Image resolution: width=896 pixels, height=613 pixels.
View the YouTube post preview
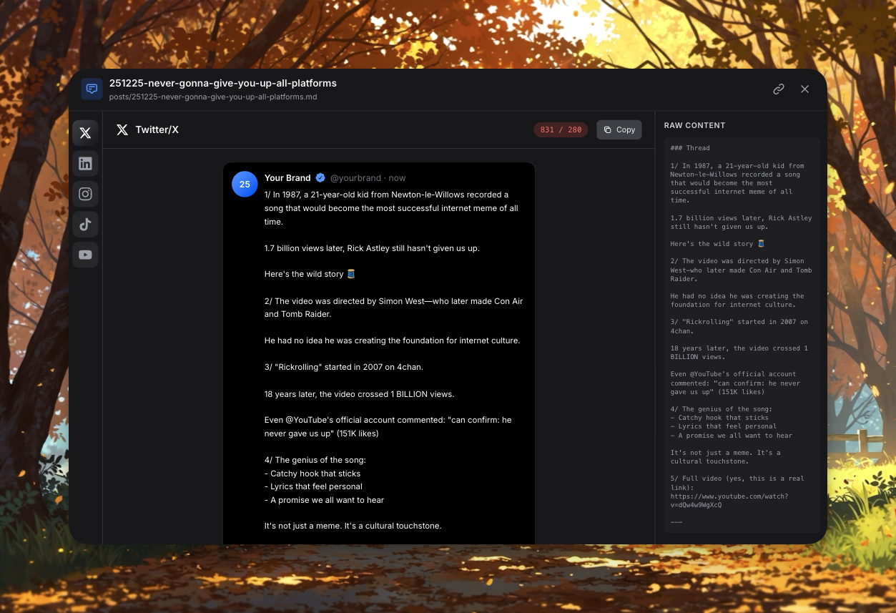[x=85, y=255]
